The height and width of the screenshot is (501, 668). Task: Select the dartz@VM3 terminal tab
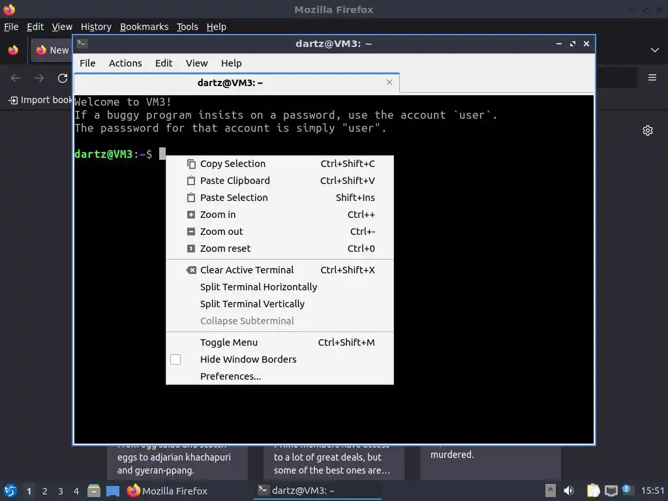point(236,83)
